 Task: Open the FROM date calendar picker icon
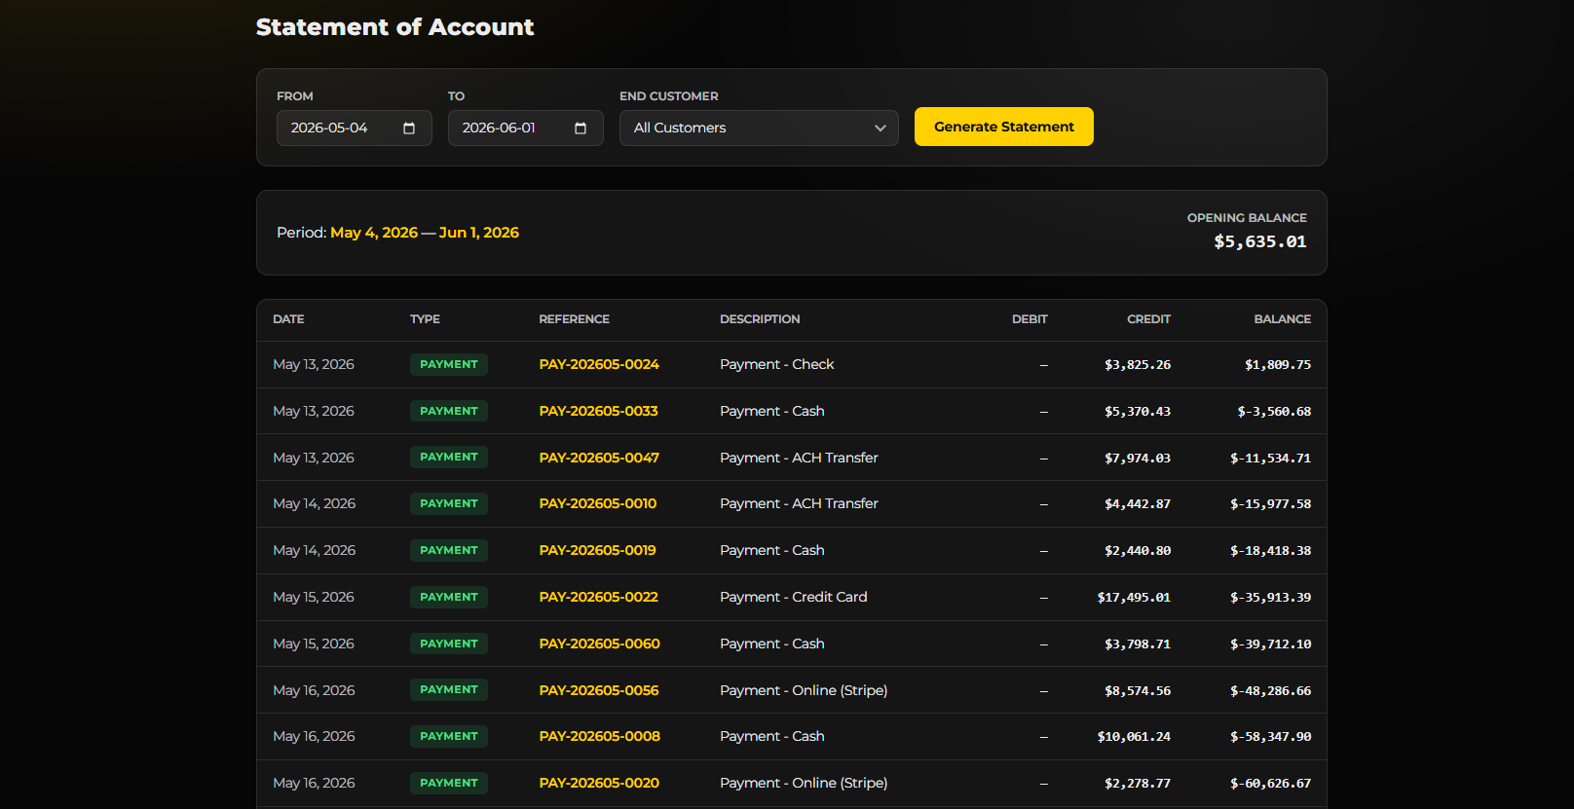409,129
